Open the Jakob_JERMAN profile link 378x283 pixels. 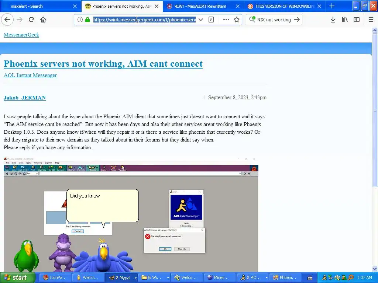click(25, 98)
